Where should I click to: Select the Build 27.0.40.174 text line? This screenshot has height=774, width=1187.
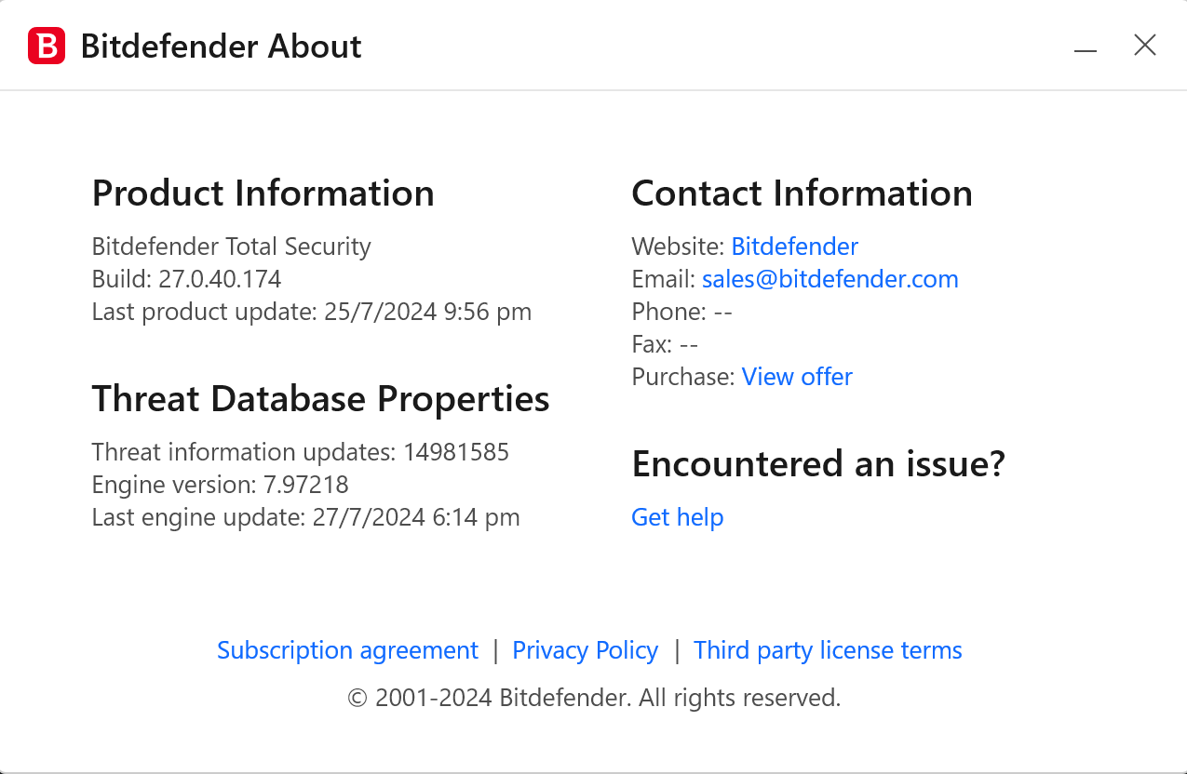point(186,279)
